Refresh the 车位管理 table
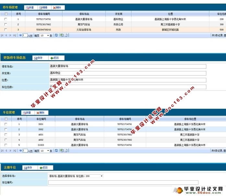The height and width of the screenshot is (196, 226). [56, 150]
